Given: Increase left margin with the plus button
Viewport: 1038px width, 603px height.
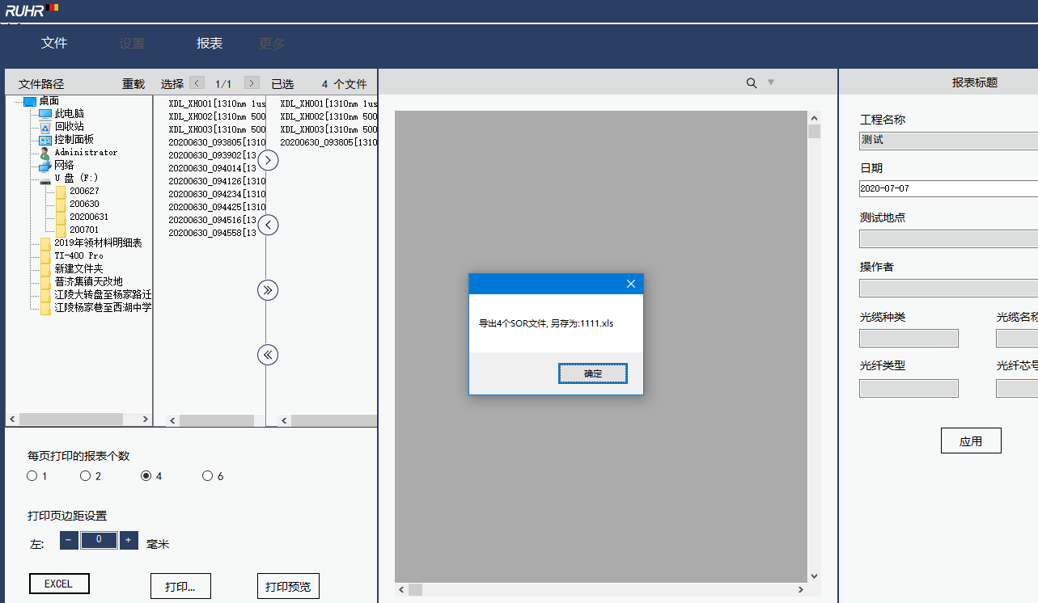Looking at the screenshot, I should coord(129,540).
